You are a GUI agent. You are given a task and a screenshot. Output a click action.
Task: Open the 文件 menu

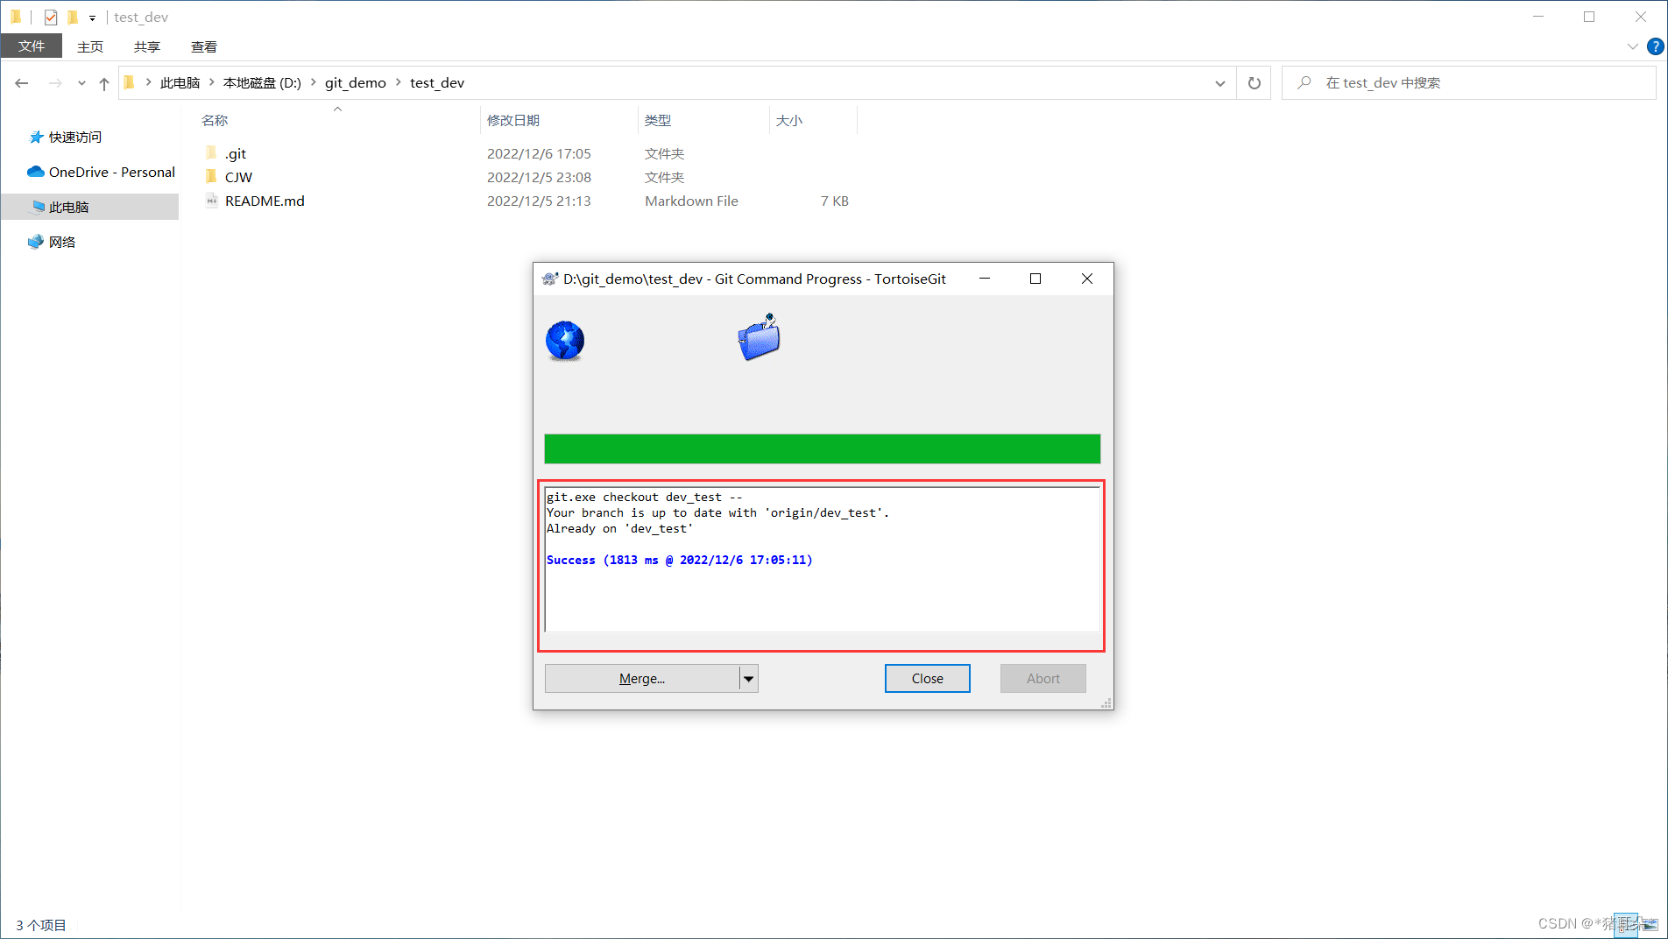click(32, 46)
